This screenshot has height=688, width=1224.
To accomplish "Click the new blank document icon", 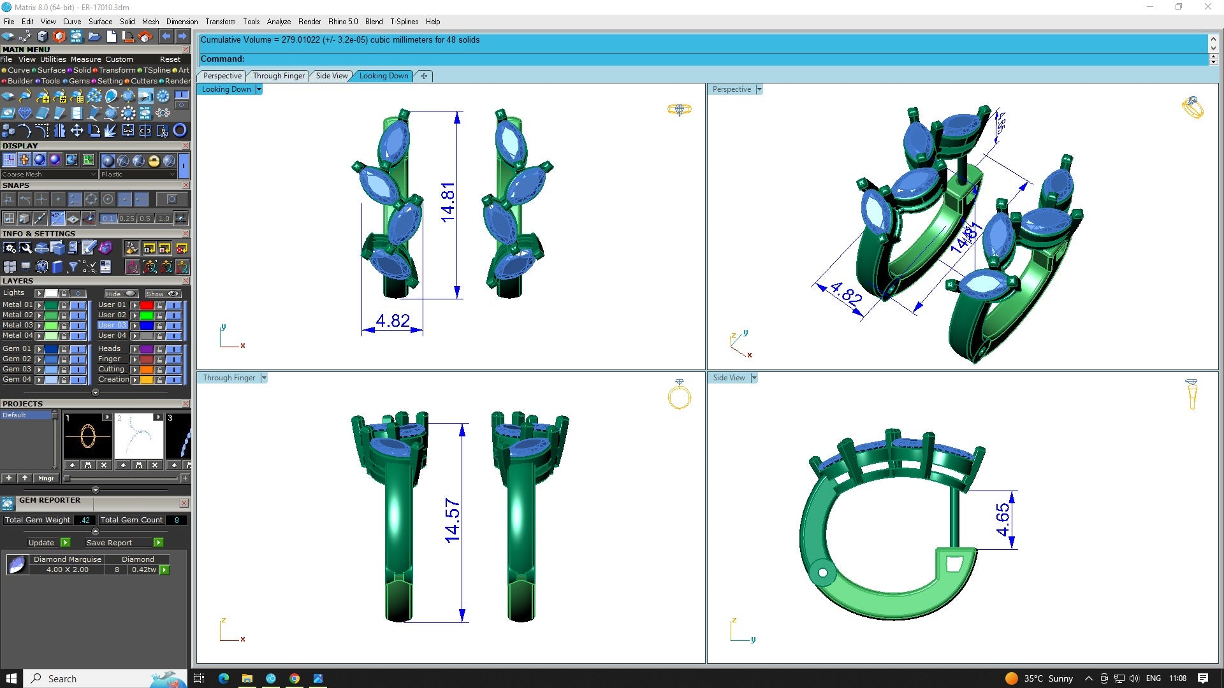I will pos(111,37).
